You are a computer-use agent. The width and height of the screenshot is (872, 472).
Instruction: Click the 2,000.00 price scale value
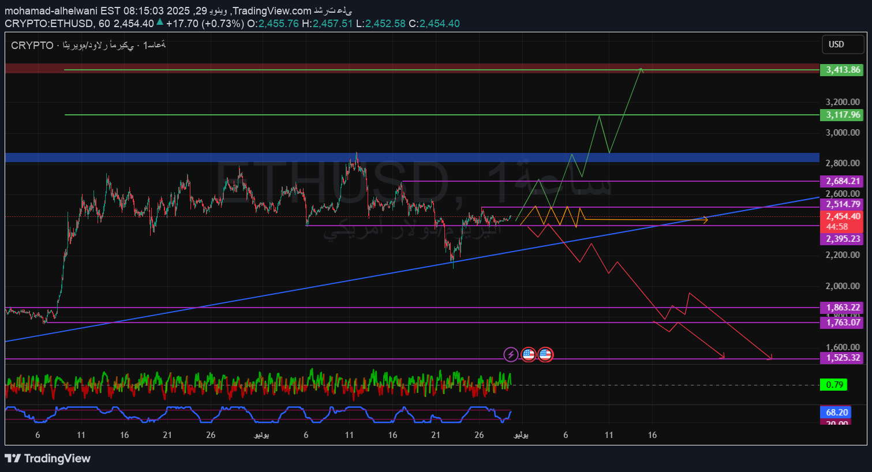pyautogui.click(x=843, y=286)
